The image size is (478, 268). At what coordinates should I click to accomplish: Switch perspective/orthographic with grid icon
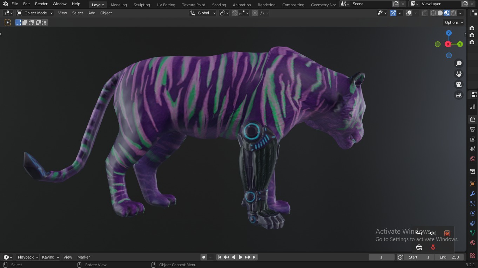click(x=459, y=95)
